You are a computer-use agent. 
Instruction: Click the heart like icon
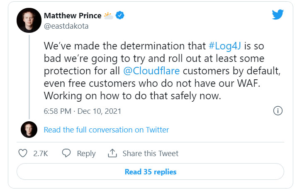tap(23, 153)
